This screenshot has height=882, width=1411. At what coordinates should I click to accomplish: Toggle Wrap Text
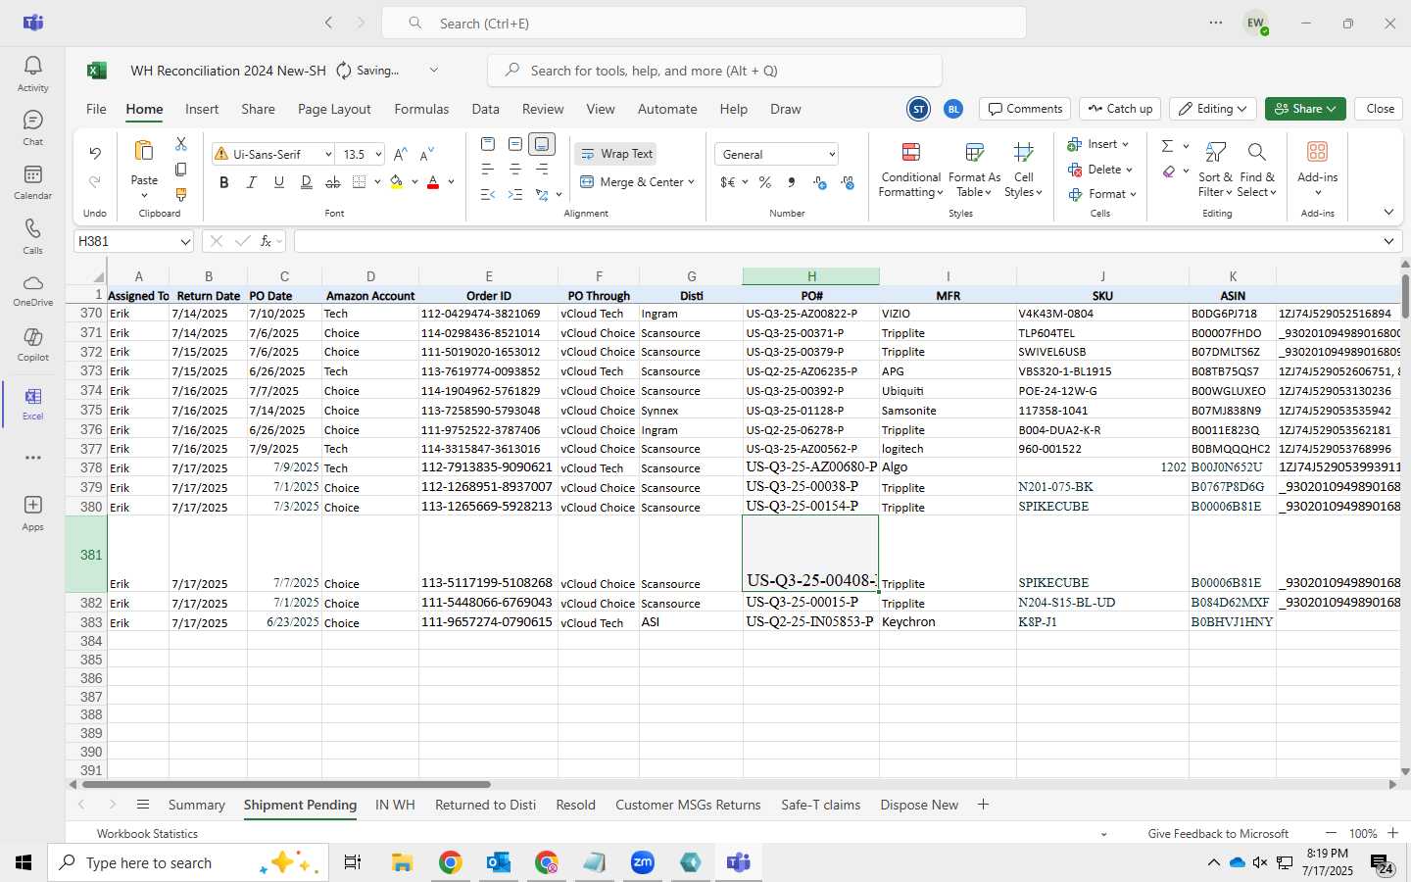tap(616, 154)
